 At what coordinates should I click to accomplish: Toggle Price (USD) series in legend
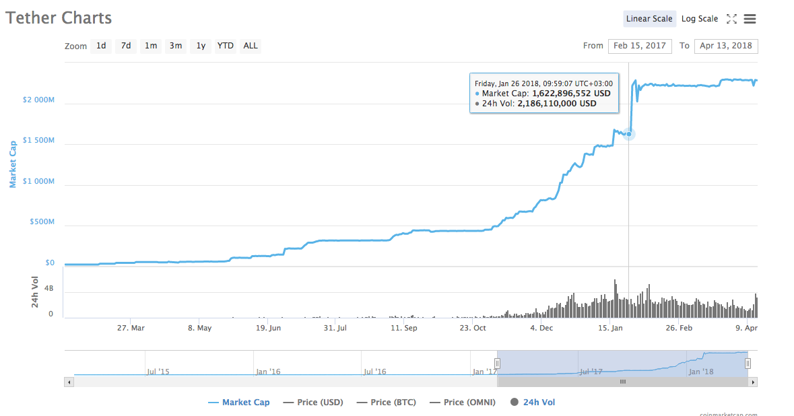click(x=313, y=403)
